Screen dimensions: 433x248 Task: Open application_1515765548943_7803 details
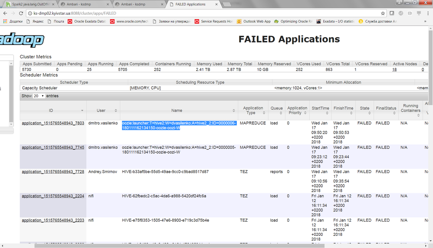[x=53, y=123]
